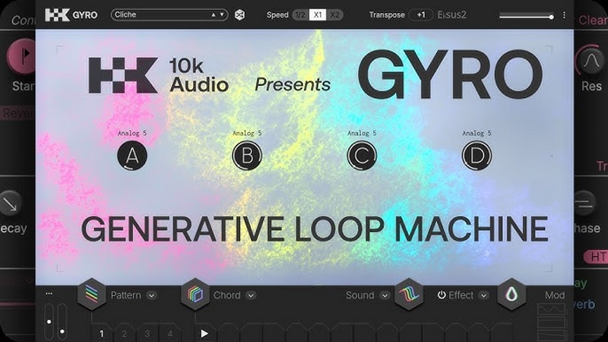Image resolution: width=608 pixels, height=342 pixels.
Task: Open the three-dot options menu at top right
Action: 564,15
